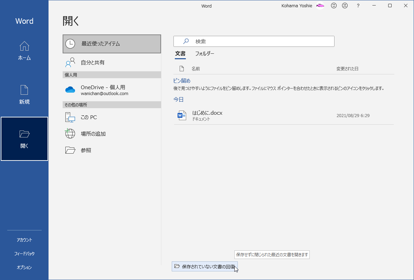
Task: Open 自分と共有 shared files icon
Action: (x=70, y=63)
